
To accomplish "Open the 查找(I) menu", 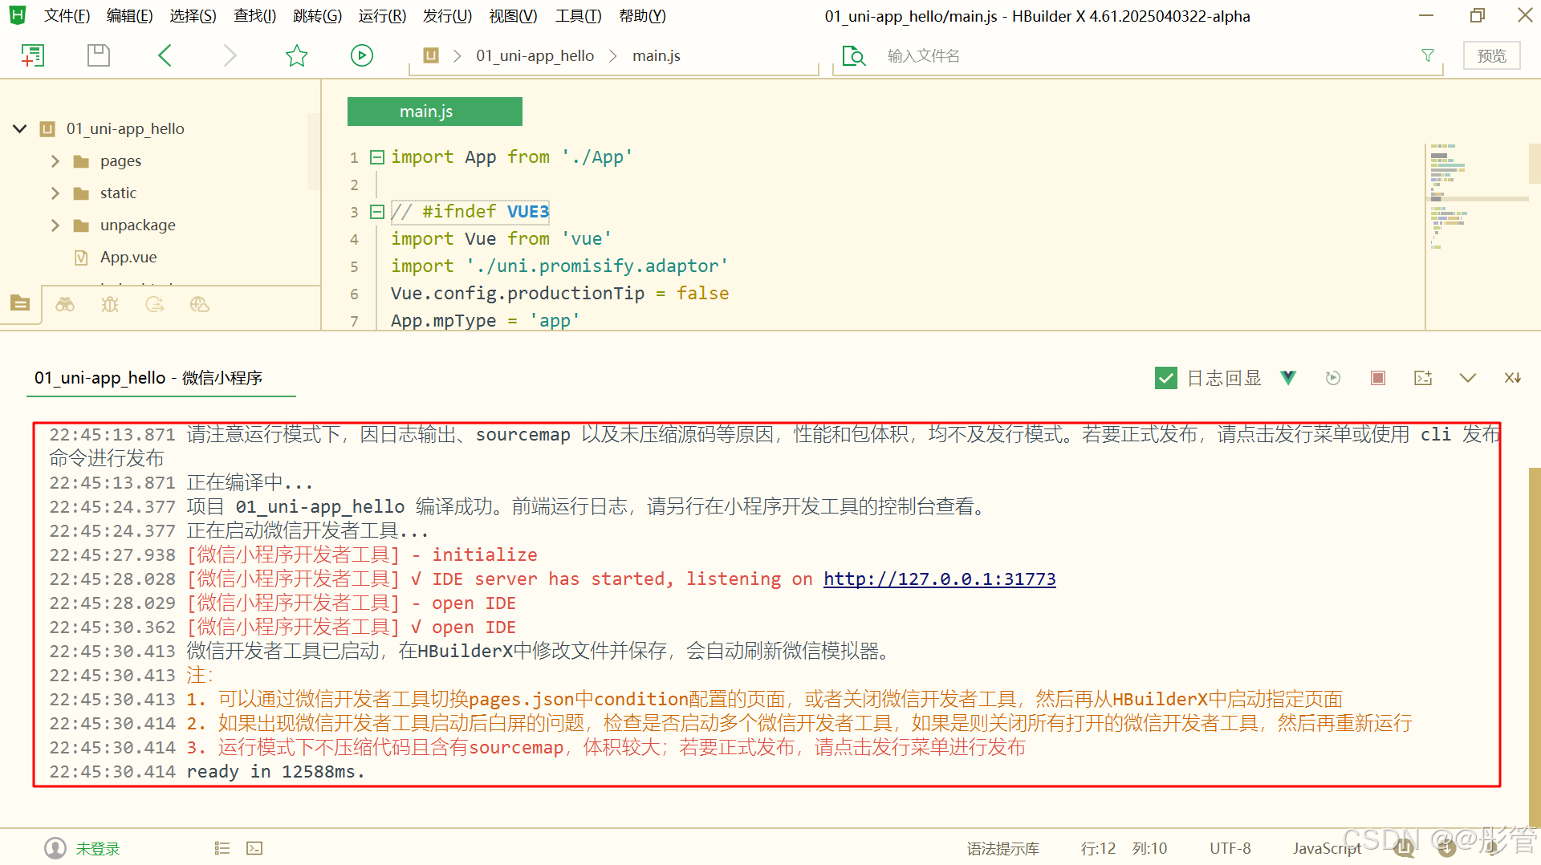I will tap(254, 16).
